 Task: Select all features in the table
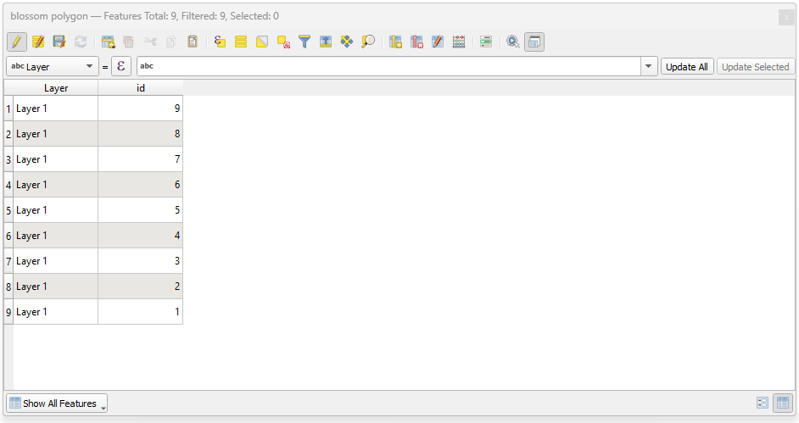coord(241,42)
